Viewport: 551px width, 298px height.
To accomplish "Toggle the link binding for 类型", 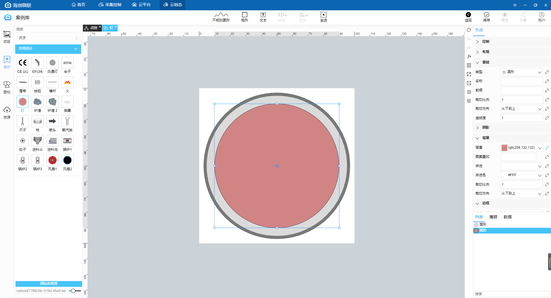I will [x=547, y=72].
